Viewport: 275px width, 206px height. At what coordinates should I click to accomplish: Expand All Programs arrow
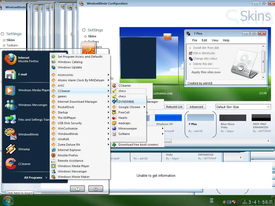click(x=46, y=178)
